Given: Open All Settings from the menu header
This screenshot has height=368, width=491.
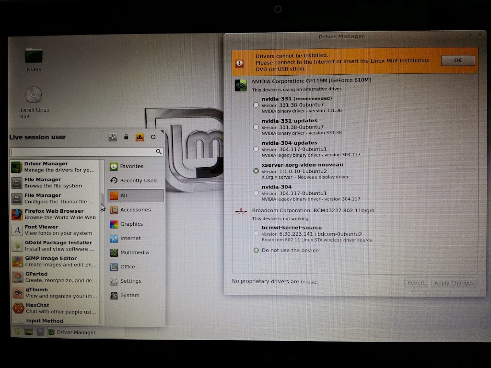Looking at the screenshot, I should [x=113, y=138].
